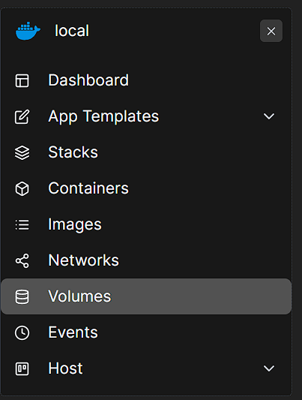Click the App Templates pencil icon
The height and width of the screenshot is (400, 302).
(22, 116)
